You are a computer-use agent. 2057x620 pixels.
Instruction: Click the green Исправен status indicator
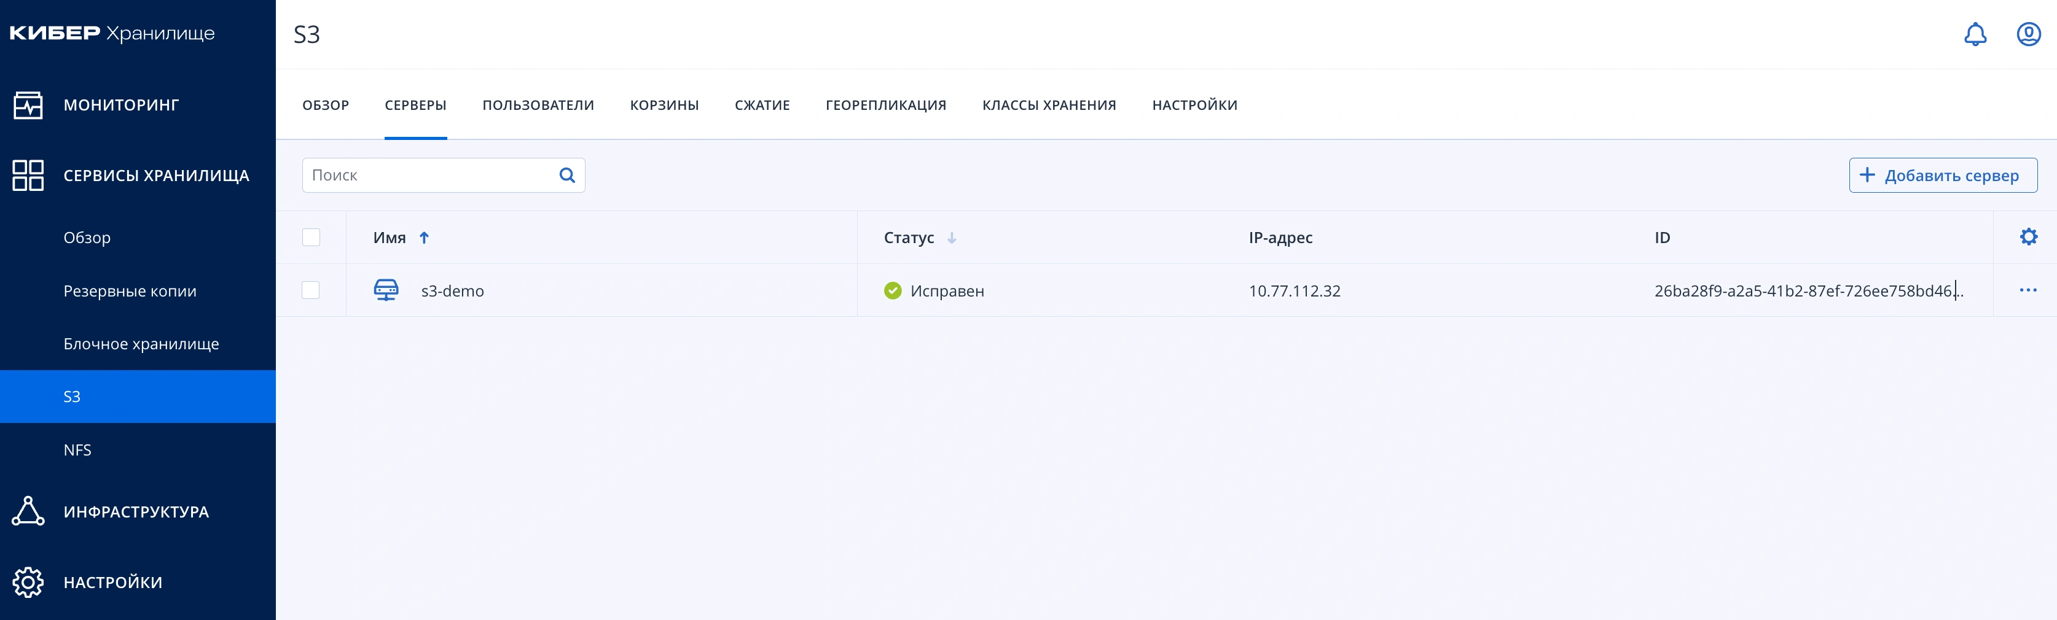pyautogui.click(x=893, y=290)
